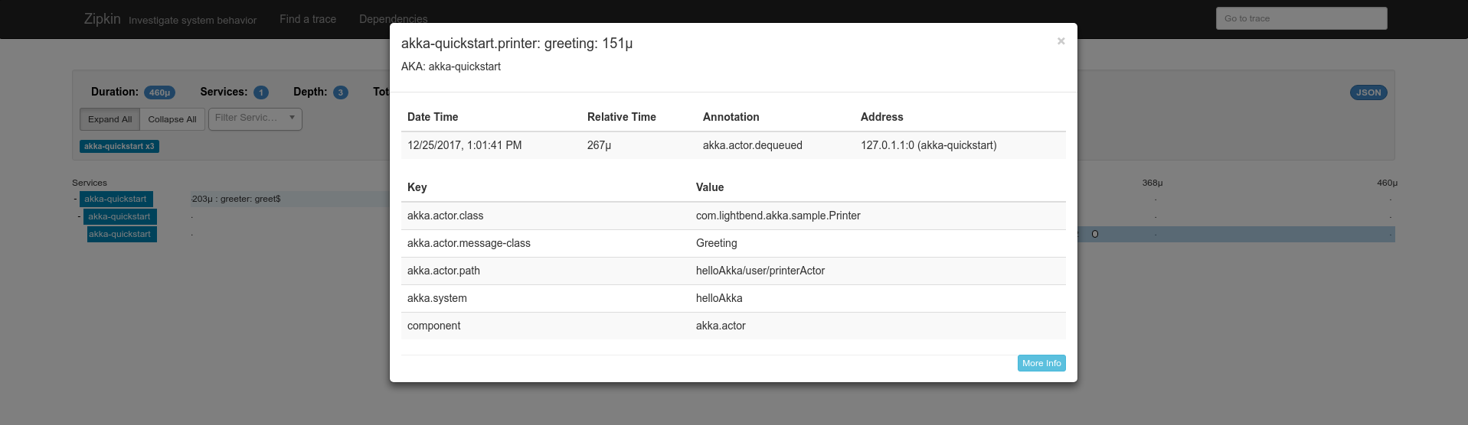Click the Services count badge
Image resolution: width=1468 pixels, height=425 pixels.
261,92
